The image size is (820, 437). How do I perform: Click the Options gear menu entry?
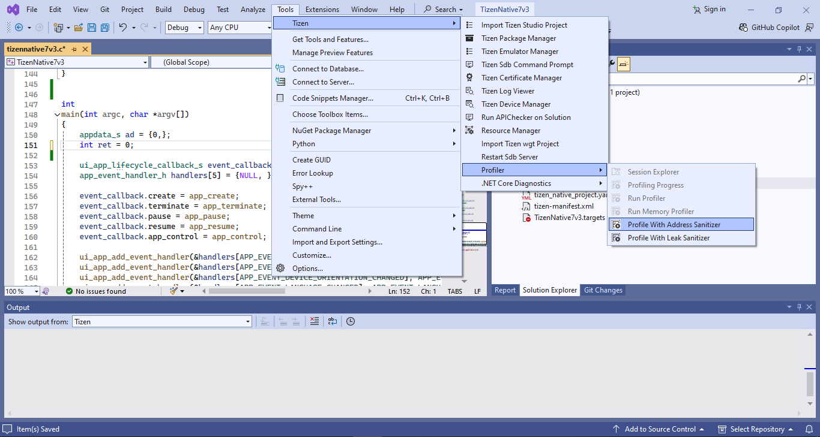[x=307, y=269]
